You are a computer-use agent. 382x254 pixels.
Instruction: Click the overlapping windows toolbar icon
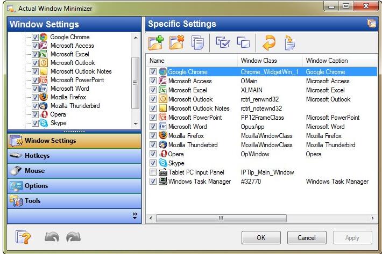243,42
